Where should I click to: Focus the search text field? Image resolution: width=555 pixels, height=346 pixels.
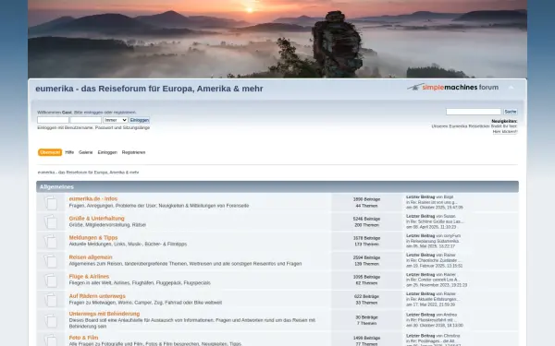(474, 112)
